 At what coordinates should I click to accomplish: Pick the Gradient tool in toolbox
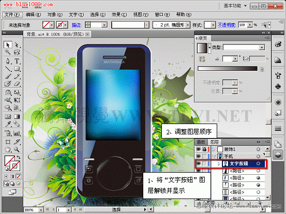[x=17, y=116]
